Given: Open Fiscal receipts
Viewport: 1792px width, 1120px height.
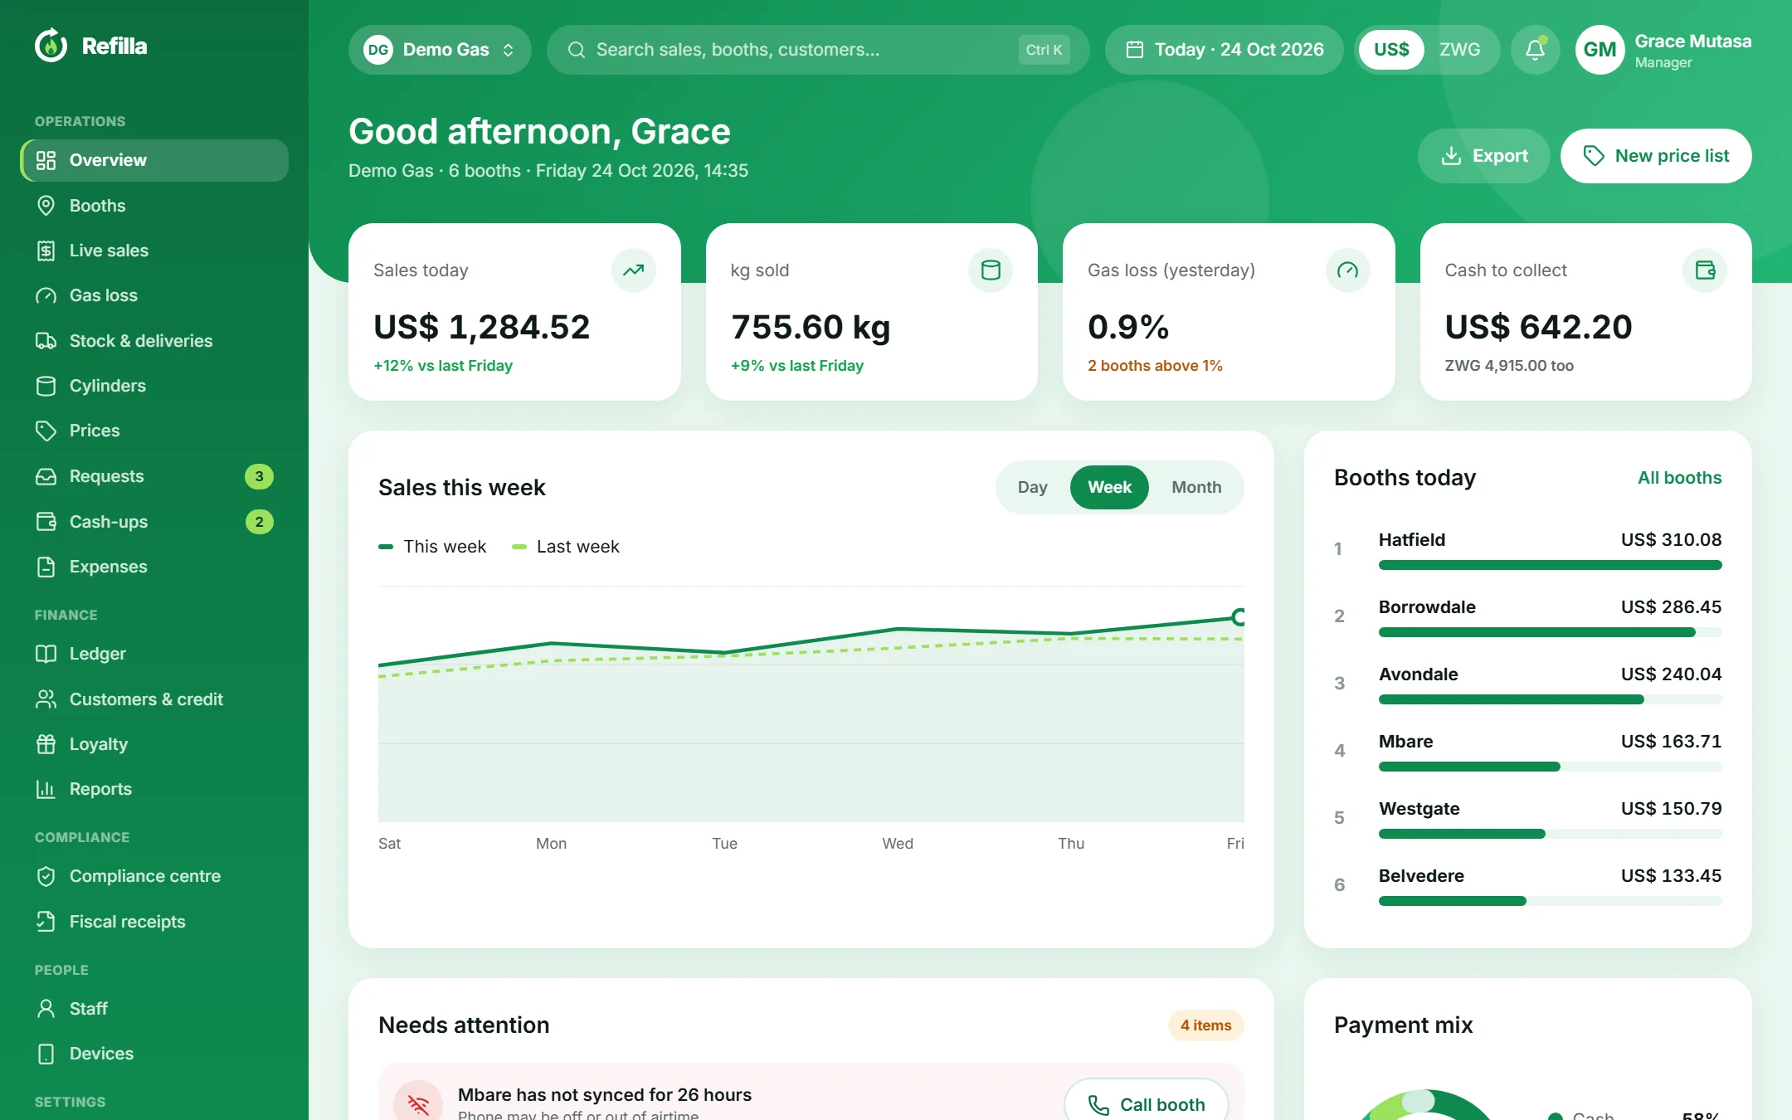Looking at the screenshot, I should (x=154, y=922).
